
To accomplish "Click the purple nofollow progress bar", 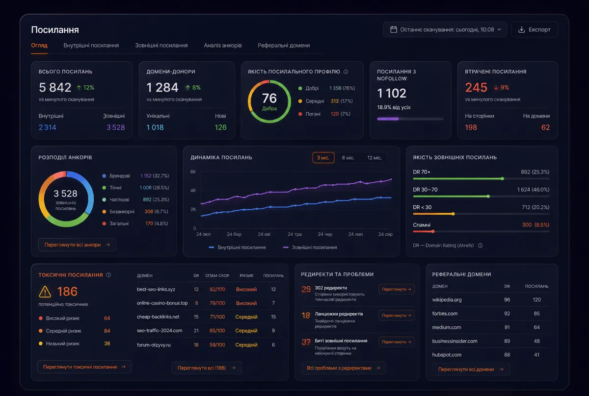I will coord(410,119).
